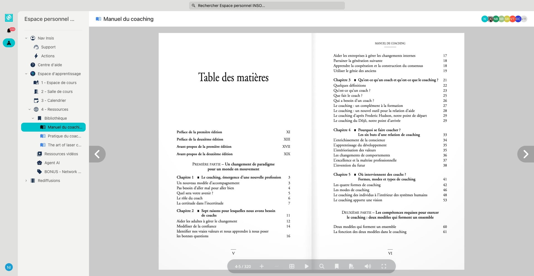Click the Espace d'apprentissage globe icon

(33, 74)
